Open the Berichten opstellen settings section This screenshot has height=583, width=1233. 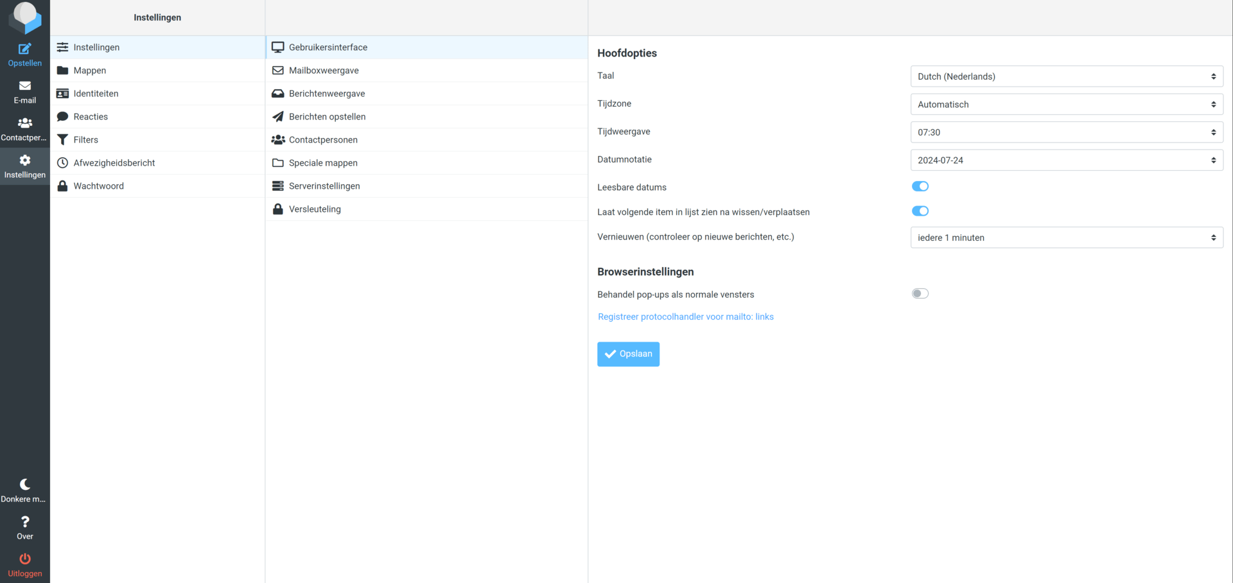(x=426, y=116)
